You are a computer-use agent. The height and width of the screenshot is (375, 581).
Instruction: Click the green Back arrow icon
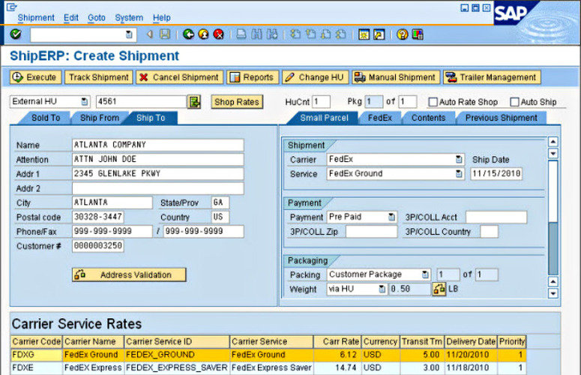click(x=187, y=34)
